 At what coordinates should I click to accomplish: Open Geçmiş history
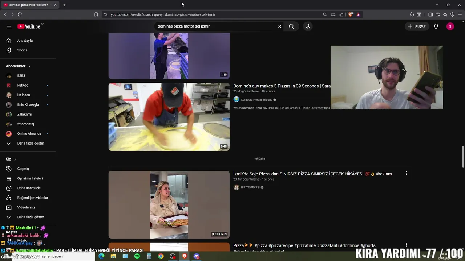tap(23, 169)
